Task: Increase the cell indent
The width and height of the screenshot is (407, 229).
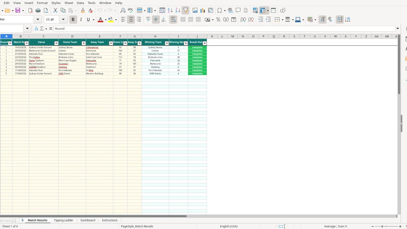Action: coord(260,20)
